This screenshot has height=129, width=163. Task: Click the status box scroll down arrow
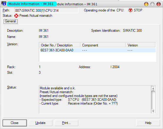click(153, 111)
